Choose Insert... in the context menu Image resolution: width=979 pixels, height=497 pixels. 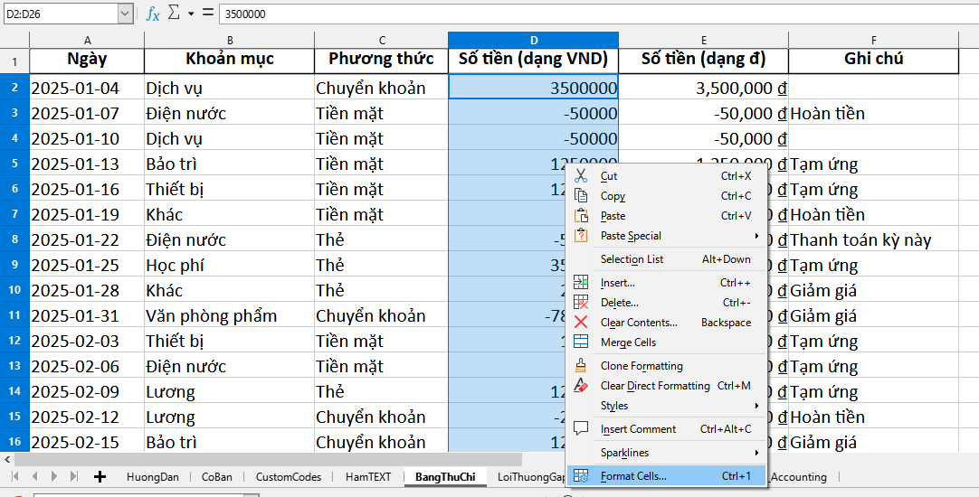(x=666, y=283)
